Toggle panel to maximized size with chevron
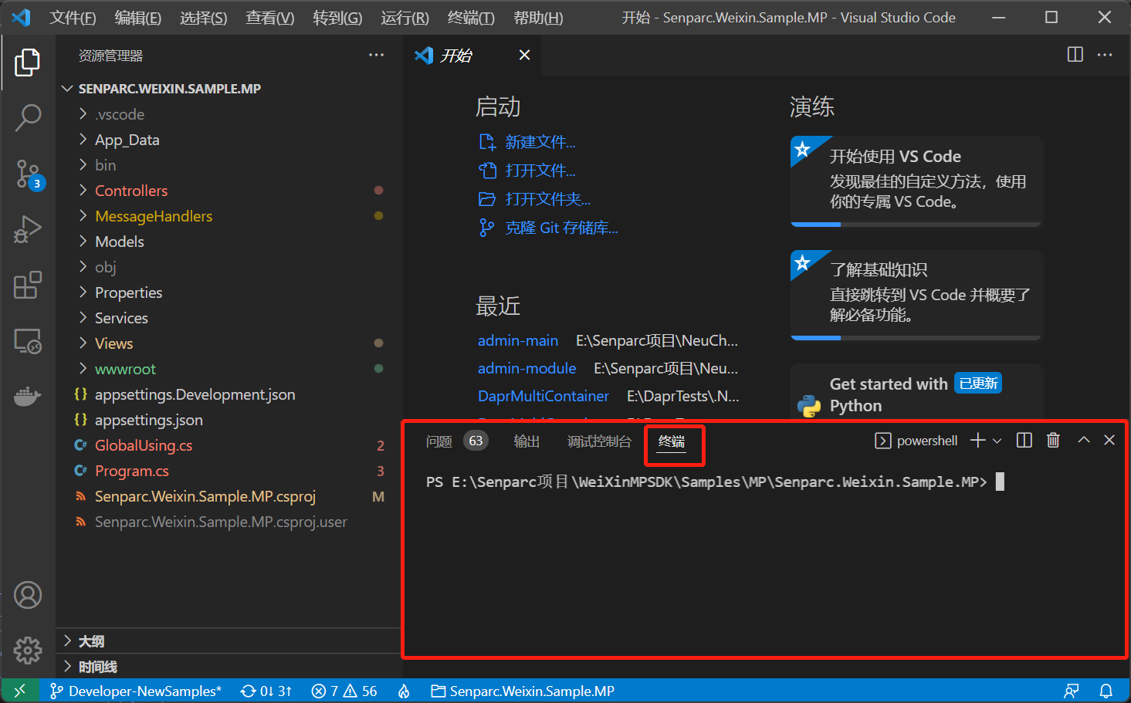The image size is (1131, 703). click(1083, 440)
